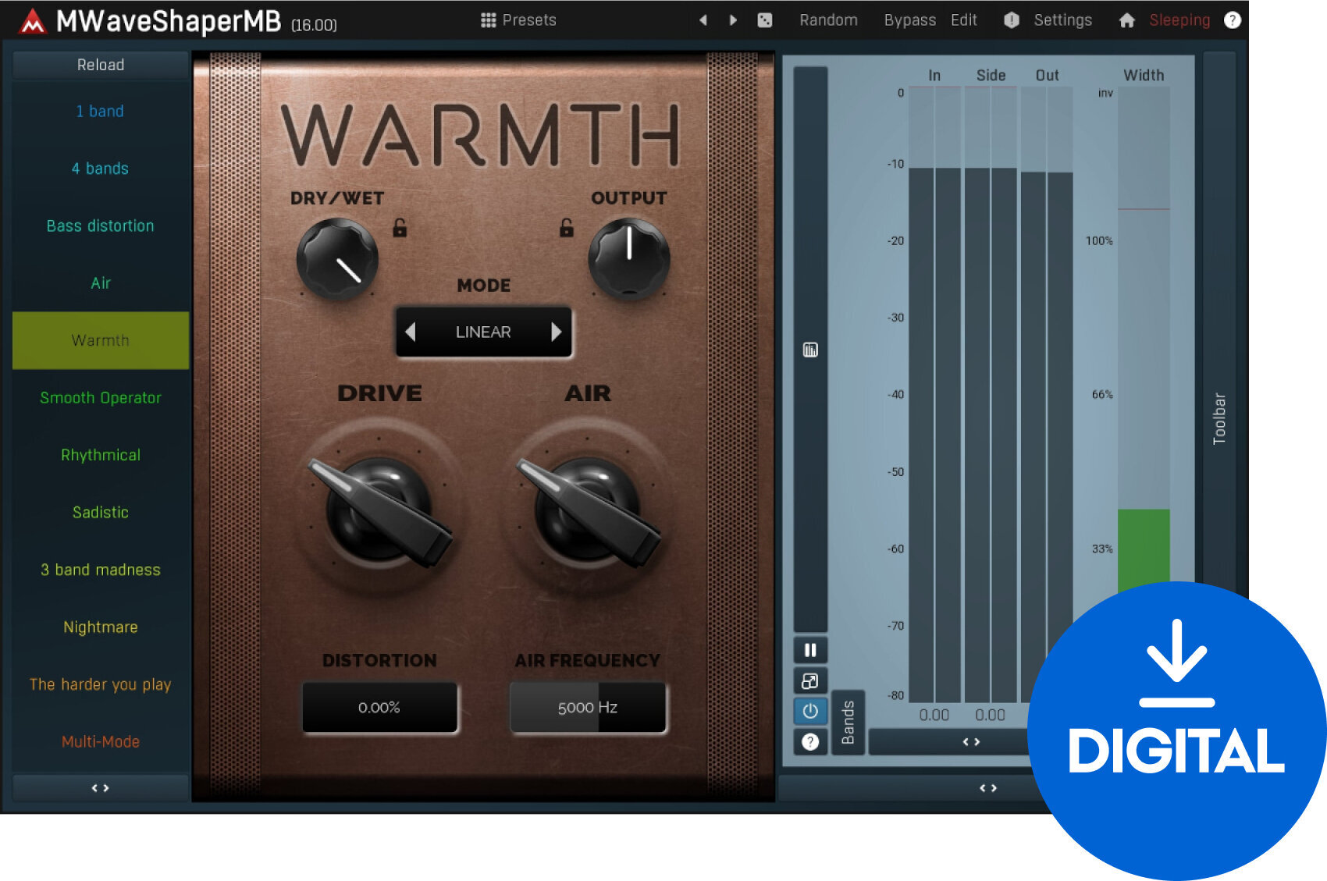Click the meter pop-out window icon
Image resolution: width=1327 pixels, height=881 pixels.
pyautogui.click(x=810, y=681)
